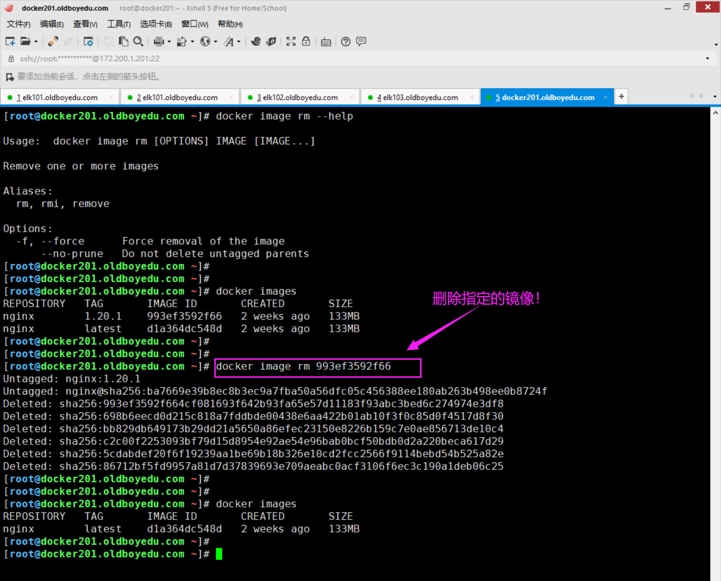
Task: Click the Reconnect plug icon
Action: click(x=53, y=42)
